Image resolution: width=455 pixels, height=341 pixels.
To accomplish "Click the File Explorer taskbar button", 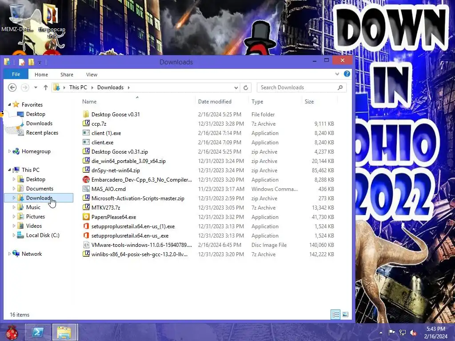I will [x=64, y=332].
